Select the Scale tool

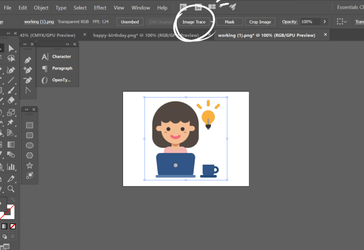point(11,112)
